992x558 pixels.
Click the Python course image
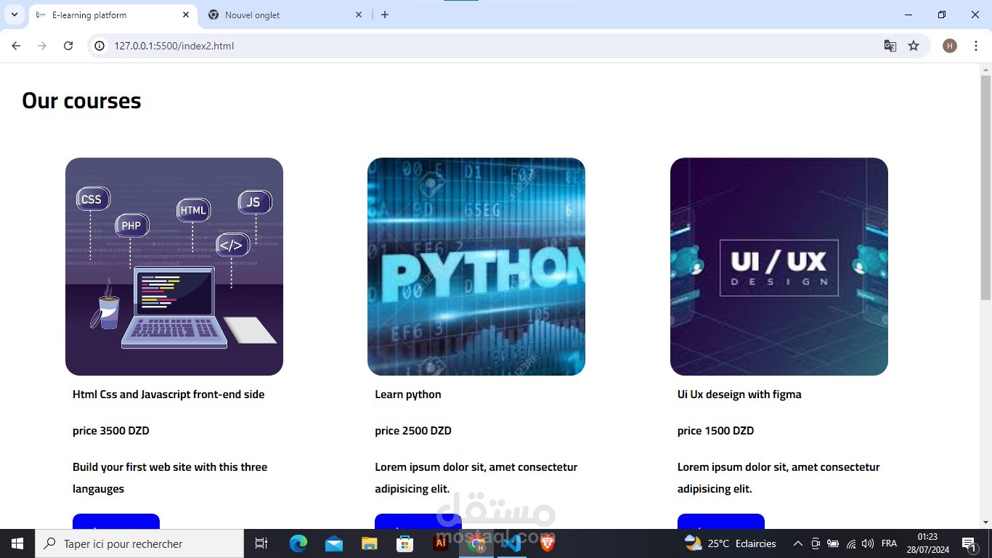pyautogui.click(x=476, y=267)
